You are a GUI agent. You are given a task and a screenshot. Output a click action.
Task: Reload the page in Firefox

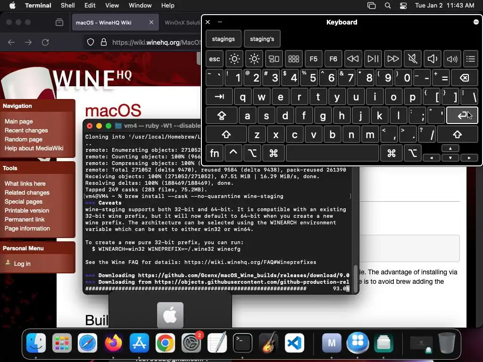(45, 42)
